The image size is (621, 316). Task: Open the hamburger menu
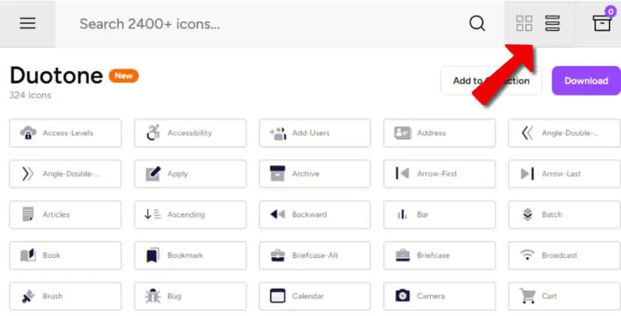[x=28, y=23]
